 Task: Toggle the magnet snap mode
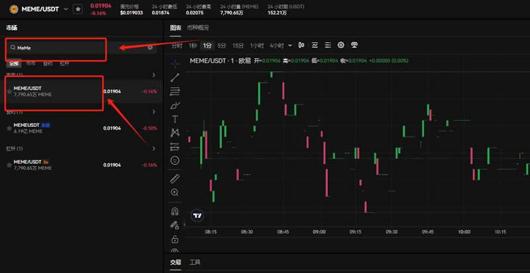(x=175, y=212)
